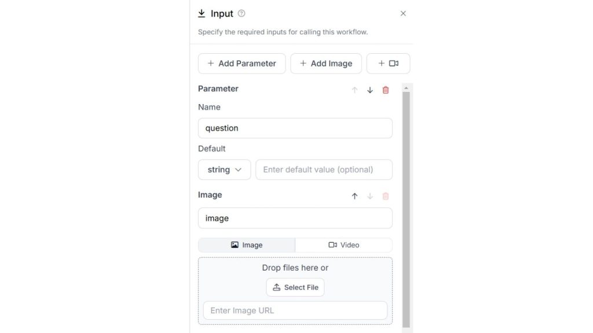
Task: Move the image input up
Action: [x=354, y=196]
